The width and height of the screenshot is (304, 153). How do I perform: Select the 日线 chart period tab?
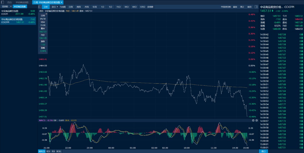[x=71, y=7]
